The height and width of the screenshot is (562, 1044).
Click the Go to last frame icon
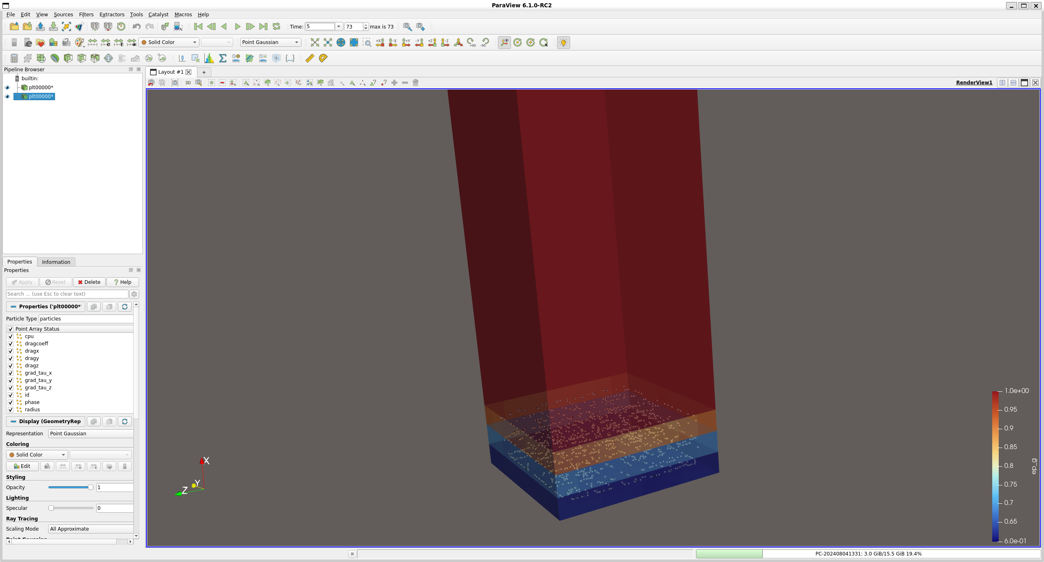[x=263, y=27]
